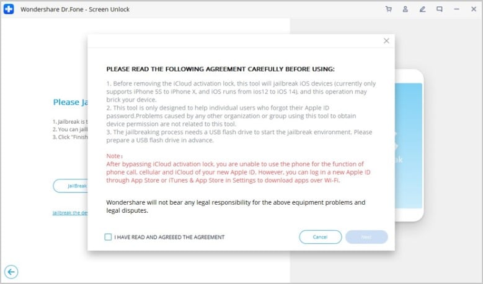Close the Dr.Fone application window
483x284 pixels.
point(474,9)
